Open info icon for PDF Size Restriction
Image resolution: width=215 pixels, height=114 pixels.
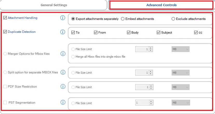point(63,87)
